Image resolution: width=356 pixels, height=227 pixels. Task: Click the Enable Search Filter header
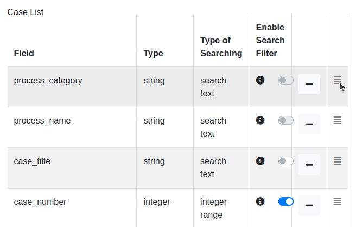[270, 40]
